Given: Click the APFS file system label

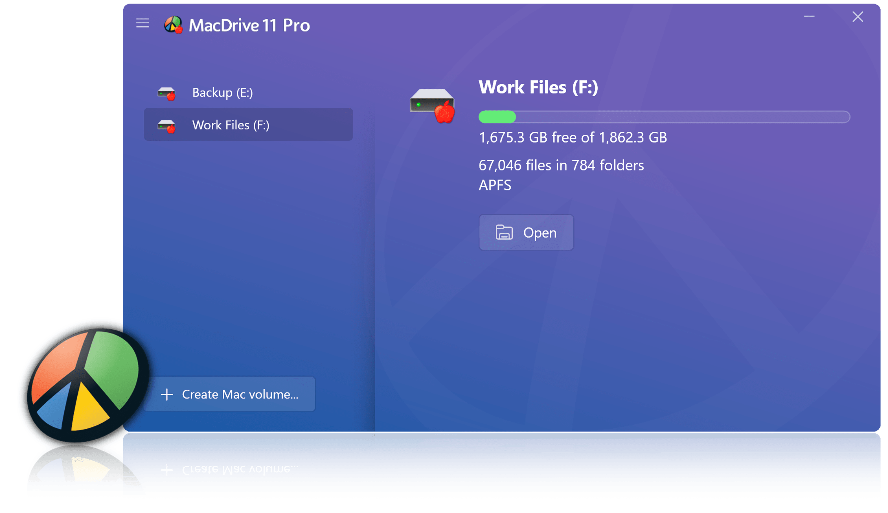Looking at the screenshot, I should point(495,186).
